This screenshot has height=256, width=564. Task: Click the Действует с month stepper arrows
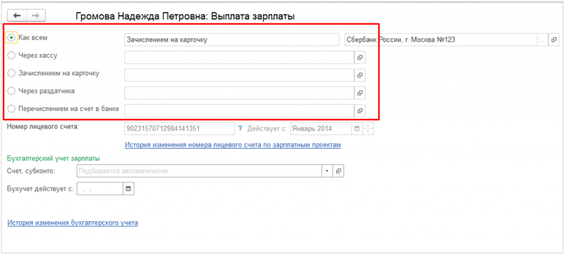368,129
